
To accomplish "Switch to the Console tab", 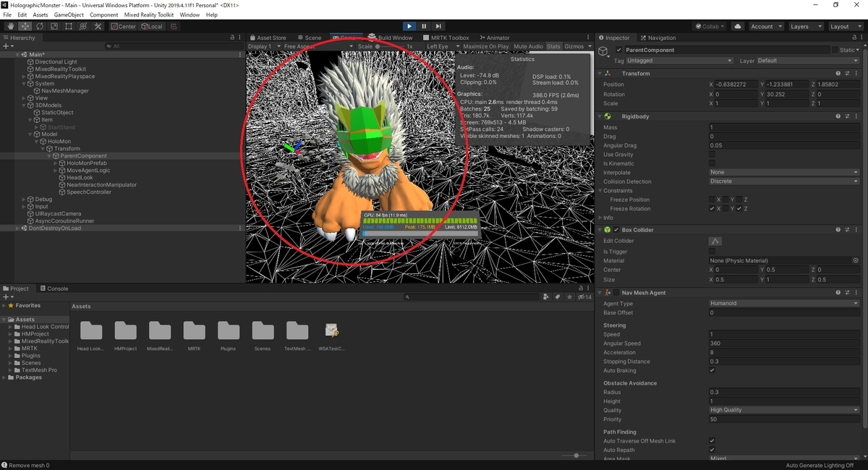I will [54, 289].
